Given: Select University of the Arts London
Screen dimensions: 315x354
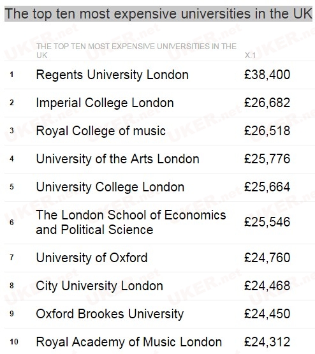Looking at the screenshot, I should coord(117,159).
